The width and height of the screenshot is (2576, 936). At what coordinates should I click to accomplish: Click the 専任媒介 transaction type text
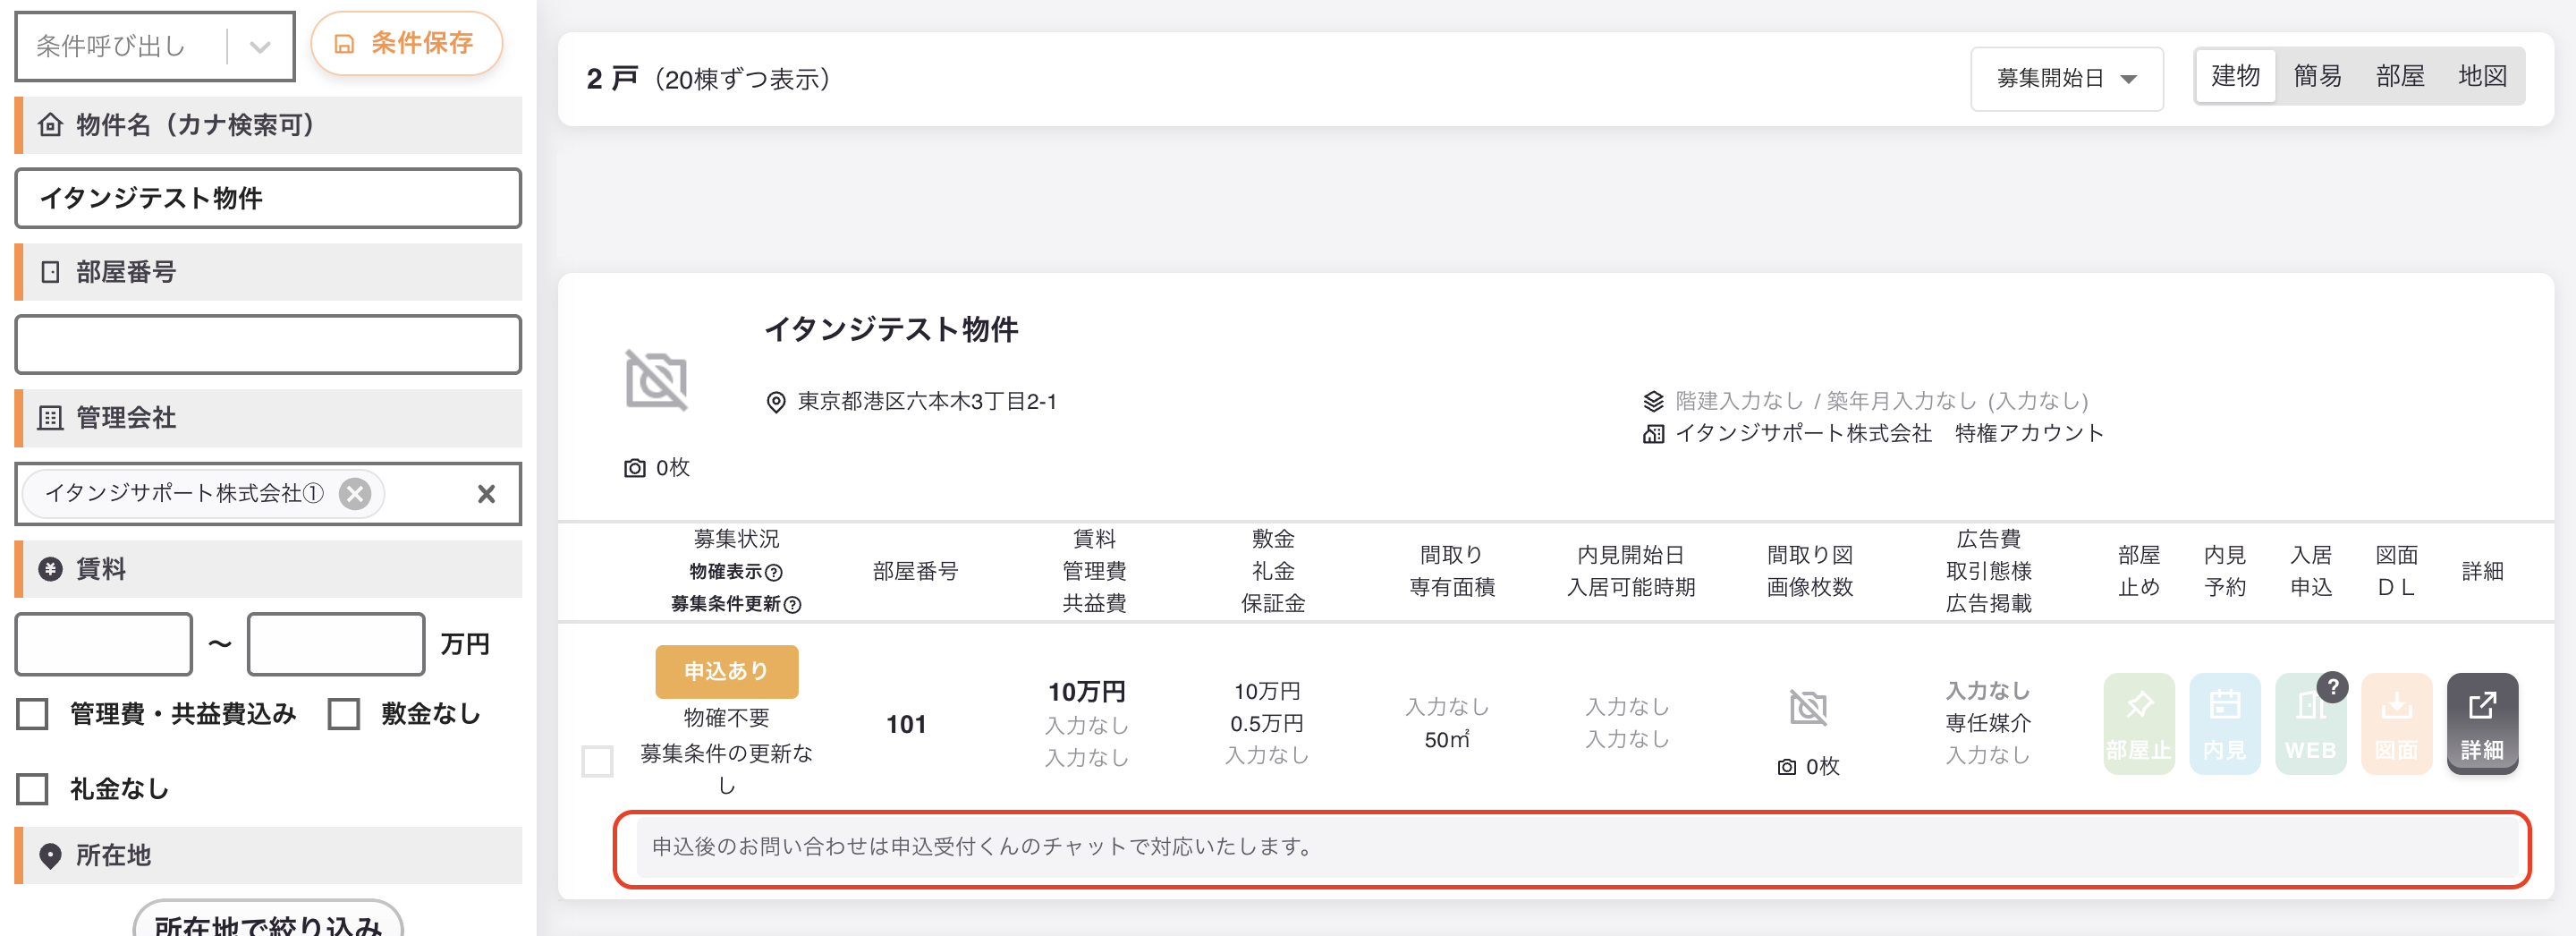point(1988,723)
